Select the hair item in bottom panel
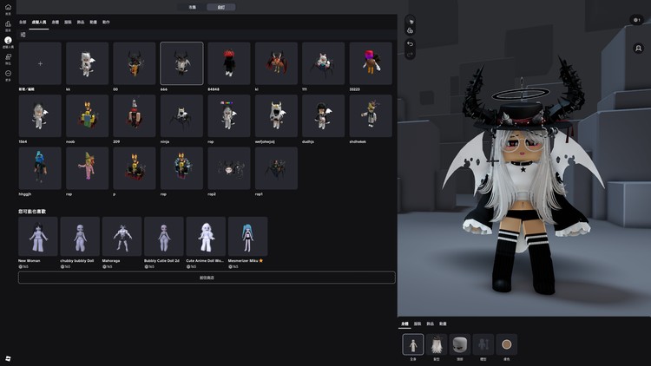Image resolution: width=651 pixels, height=366 pixels. click(437, 344)
